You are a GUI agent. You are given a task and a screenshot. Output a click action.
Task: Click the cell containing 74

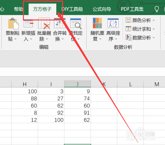tap(77, 98)
